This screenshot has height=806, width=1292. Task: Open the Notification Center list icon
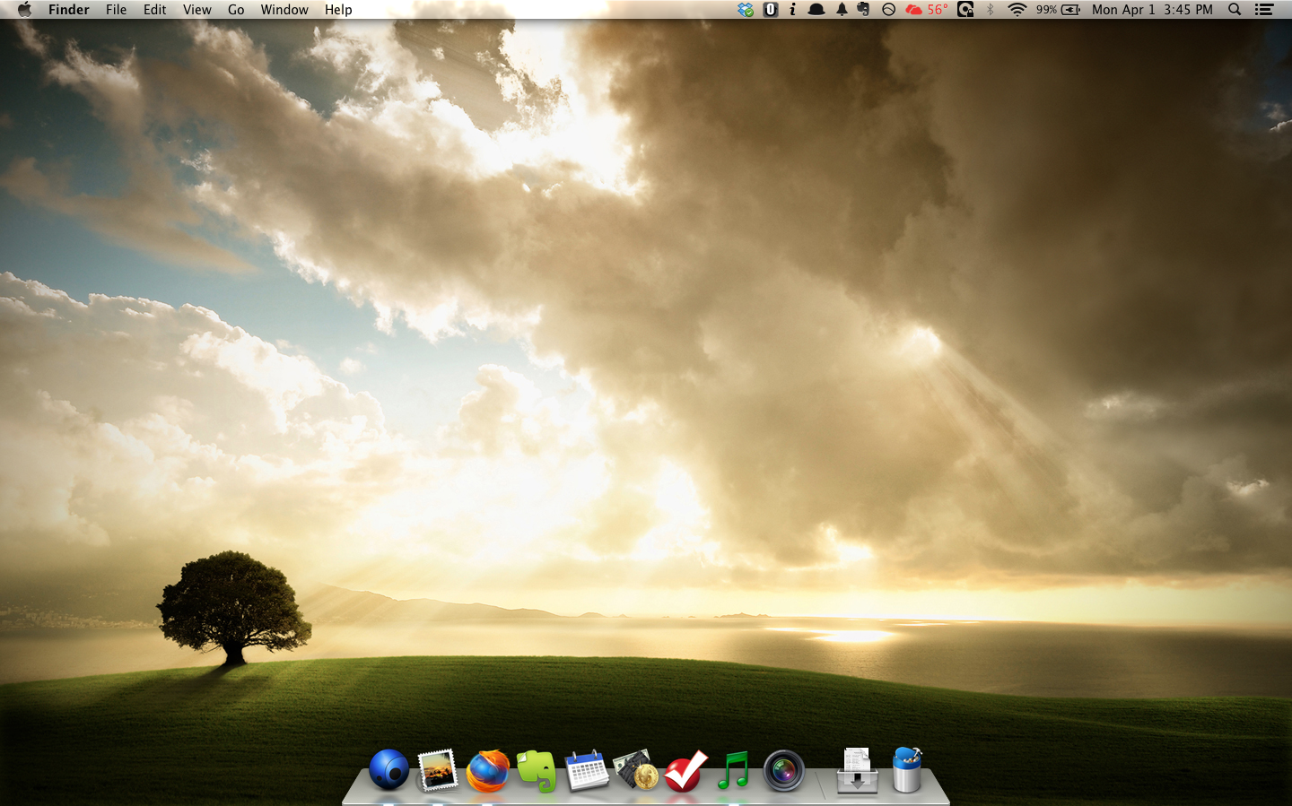click(x=1264, y=9)
